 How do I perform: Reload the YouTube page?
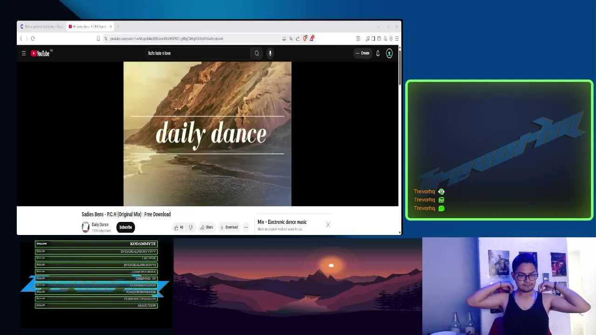pos(33,39)
